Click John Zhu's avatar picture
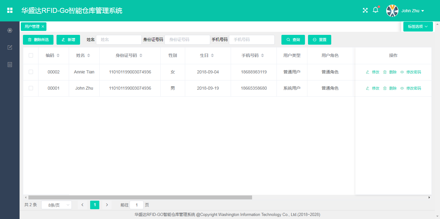This screenshot has height=219, width=440. point(392,11)
